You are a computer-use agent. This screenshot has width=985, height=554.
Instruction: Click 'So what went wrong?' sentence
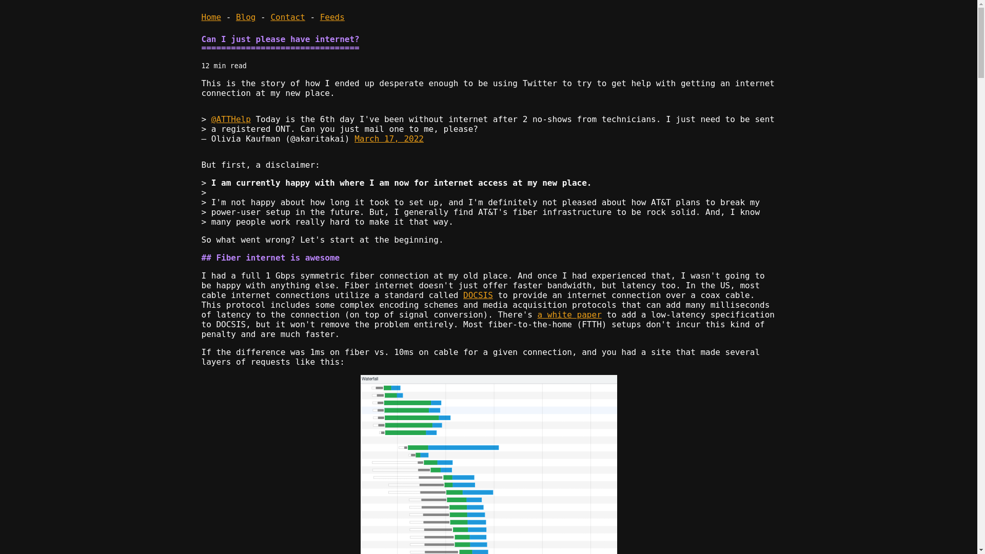point(248,240)
